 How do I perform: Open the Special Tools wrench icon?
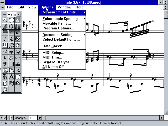pyautogui.click(x=5, y=77)
